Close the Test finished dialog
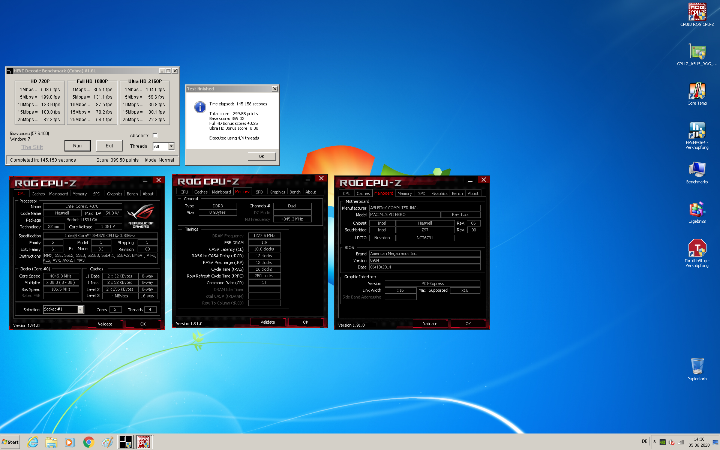 (275, 89)
